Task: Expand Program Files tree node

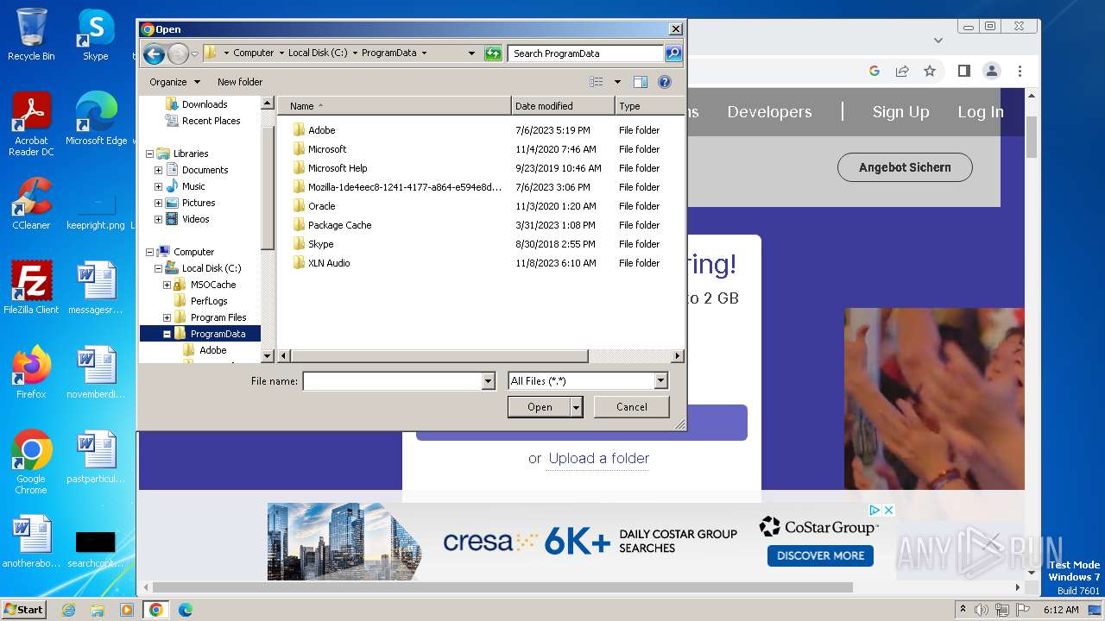Action: tap(167, 317)
